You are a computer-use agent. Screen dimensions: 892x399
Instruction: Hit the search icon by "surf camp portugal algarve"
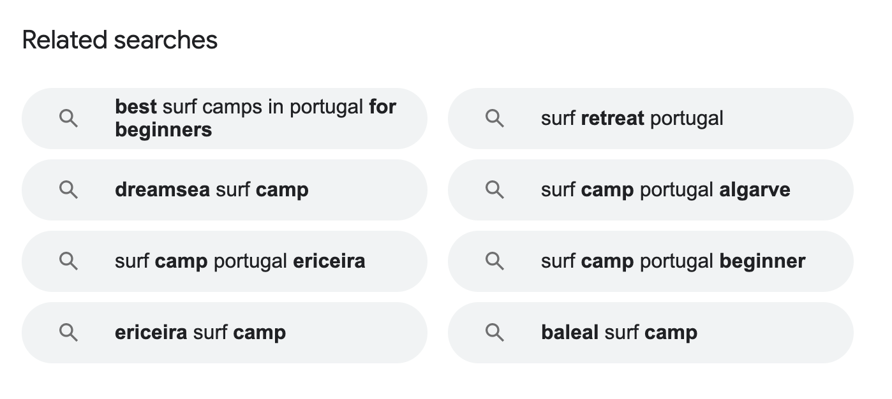pyautogui.click(x=494, y=190)
